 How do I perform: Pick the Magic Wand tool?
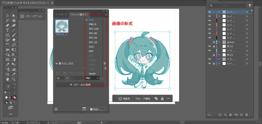[x=8, y=20]
